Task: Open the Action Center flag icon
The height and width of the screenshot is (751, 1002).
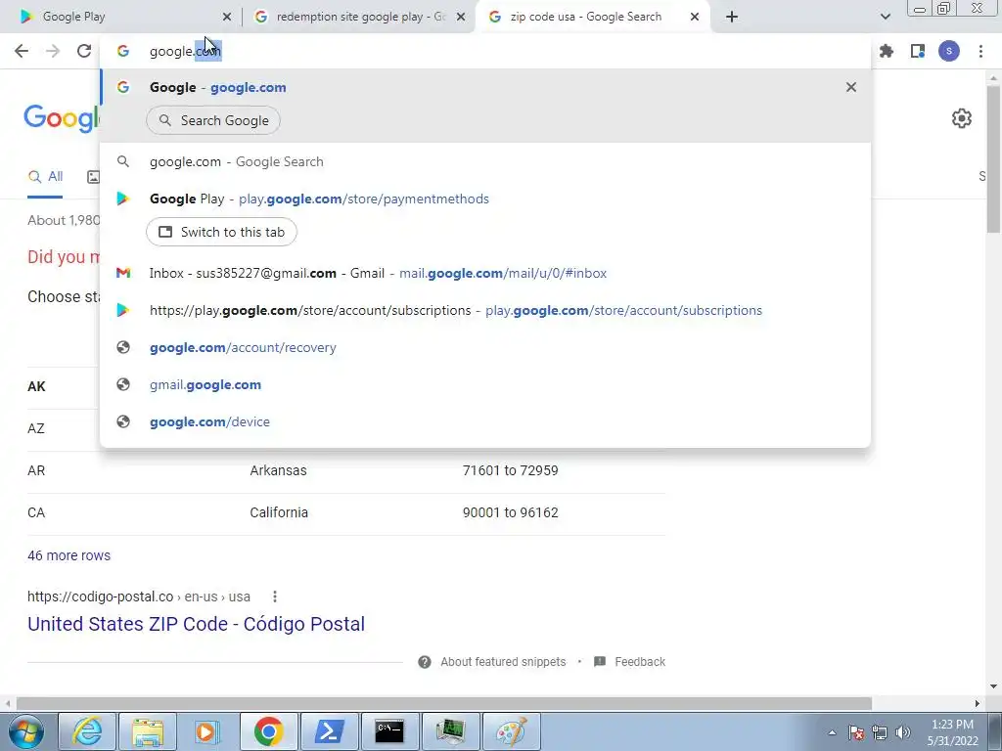Action: pos(856,732)
